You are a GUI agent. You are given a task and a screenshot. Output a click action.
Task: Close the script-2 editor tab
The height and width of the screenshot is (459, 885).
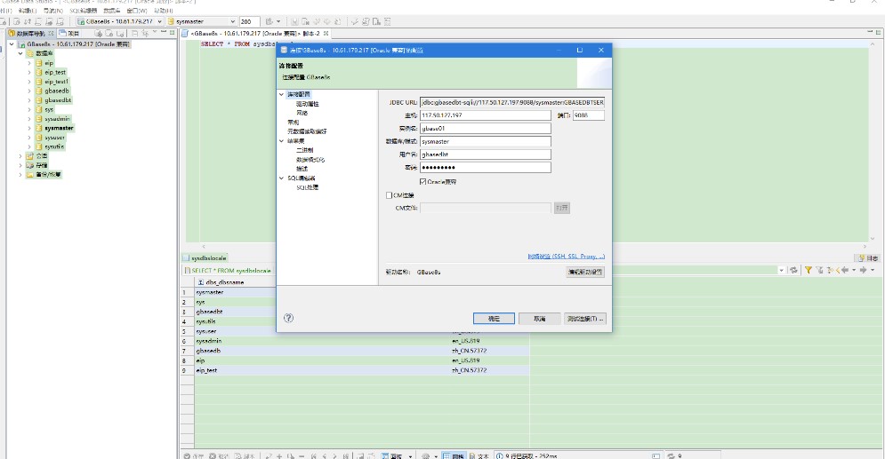click(326, 33)
